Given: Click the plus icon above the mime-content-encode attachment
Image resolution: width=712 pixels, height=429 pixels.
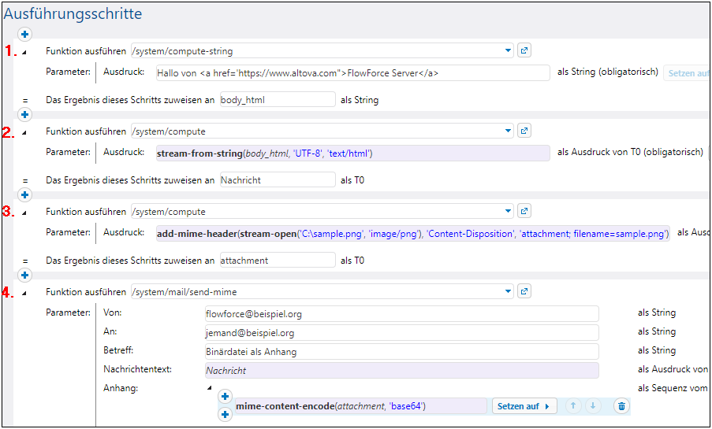Looking at the screenshot, I should click(225, 397).
